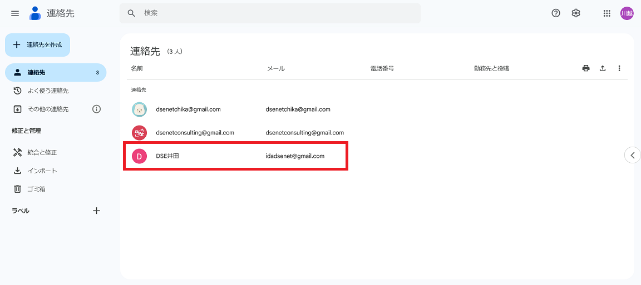This screenshot has height=285, width=641.
Task: Add a new label with plus icon
Action: 96,211
